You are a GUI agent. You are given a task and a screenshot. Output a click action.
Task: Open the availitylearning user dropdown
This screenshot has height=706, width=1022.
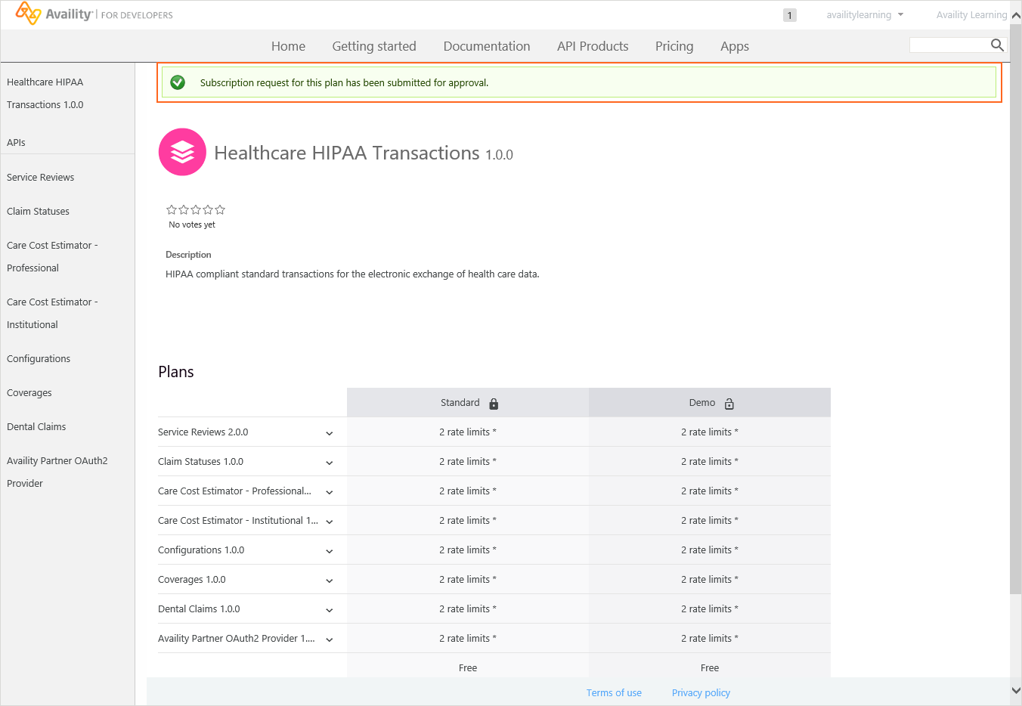tap(865, 15)
